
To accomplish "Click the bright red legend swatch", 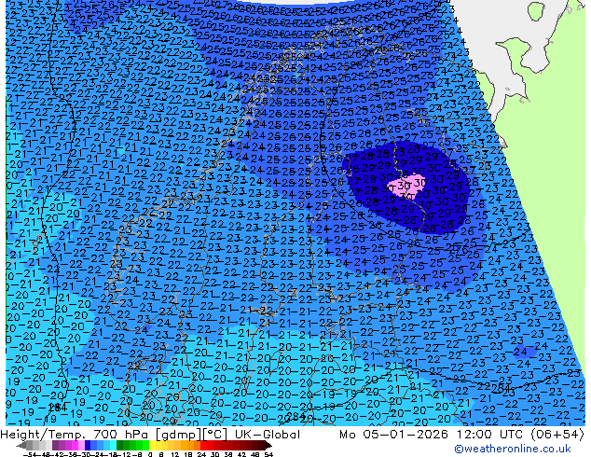I will coord(203,446).
